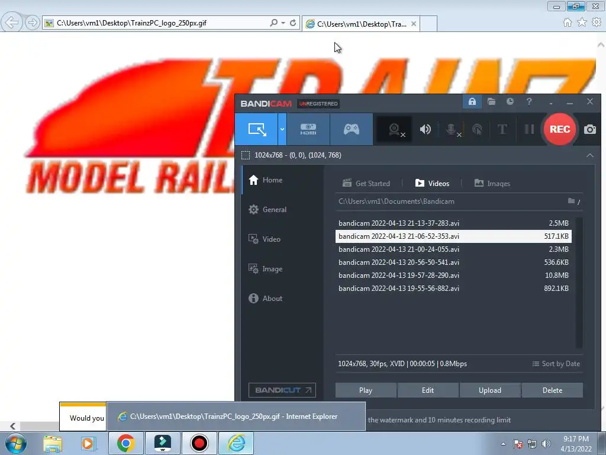This screenshot has height=455, width=606.
Task: Play the selected video
Action: pyautogui.click(x=366, y=390)
